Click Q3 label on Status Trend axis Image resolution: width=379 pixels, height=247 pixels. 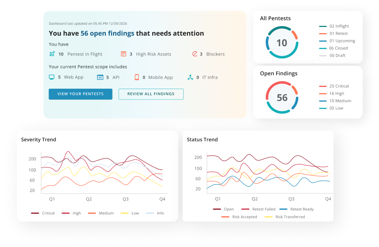(291, 199)
